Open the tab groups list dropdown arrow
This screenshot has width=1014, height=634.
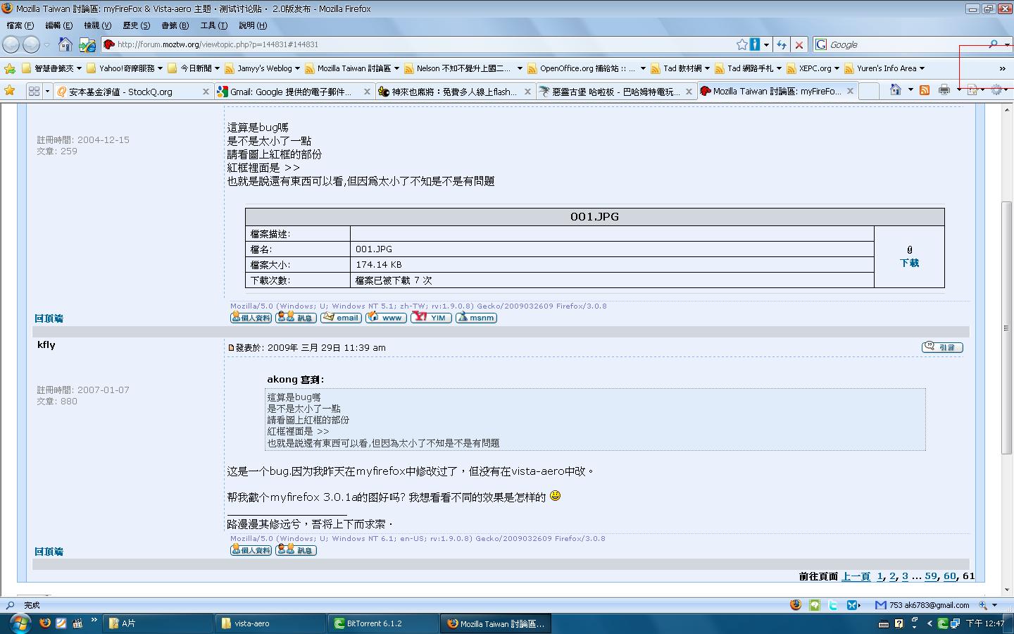pos(47,92)
